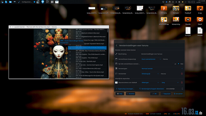Open the Exact overeenkomen dropdown

151,59
